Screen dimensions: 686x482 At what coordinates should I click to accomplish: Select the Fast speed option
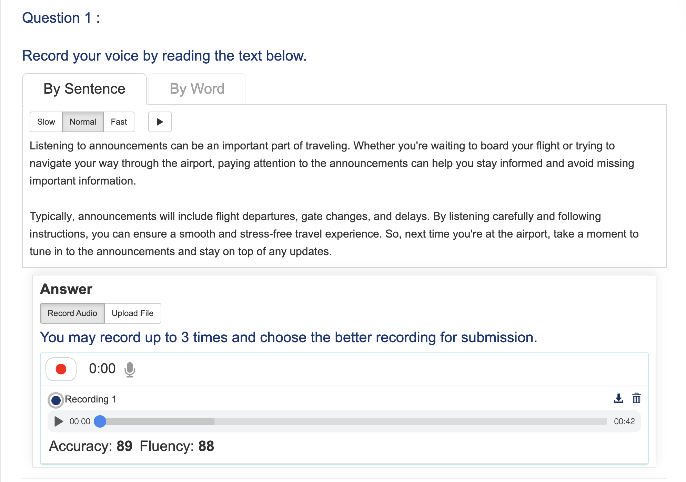coord(119,122)
